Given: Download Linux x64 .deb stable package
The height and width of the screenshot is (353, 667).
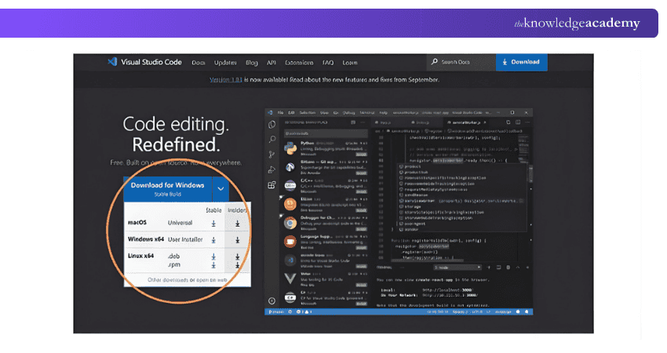Looking at the screenshot, I should pos(213,257).
